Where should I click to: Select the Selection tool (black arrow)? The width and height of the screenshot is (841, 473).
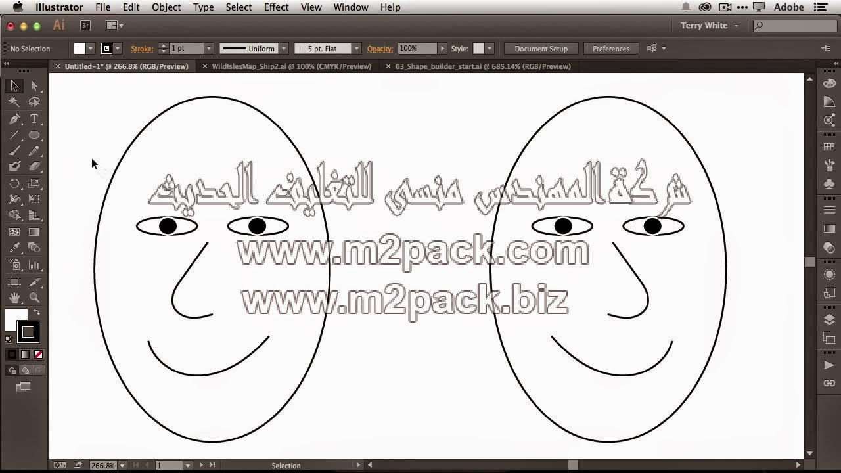pos(14,86)
